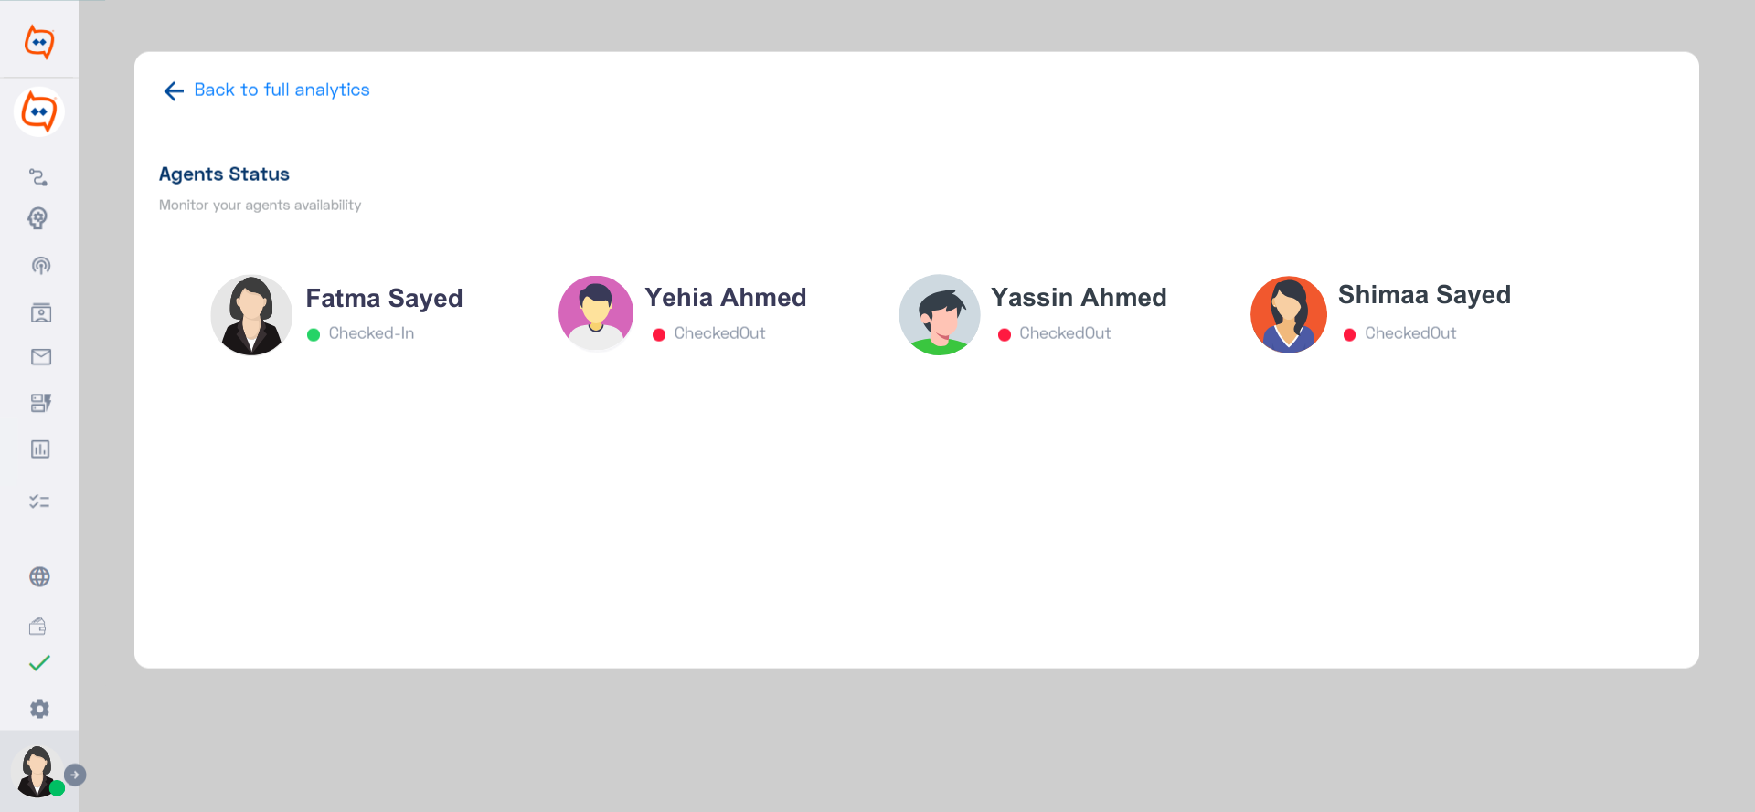
Task: Click the back arrow icon
Action: pos(174,90)
